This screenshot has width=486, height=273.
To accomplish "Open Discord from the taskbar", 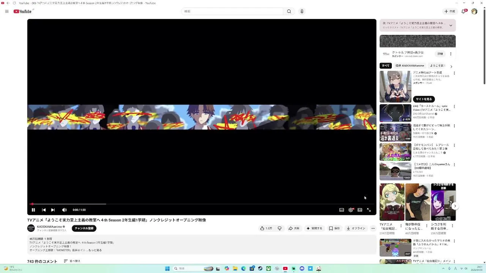I will pyautogui.click(x=302, y=268).
